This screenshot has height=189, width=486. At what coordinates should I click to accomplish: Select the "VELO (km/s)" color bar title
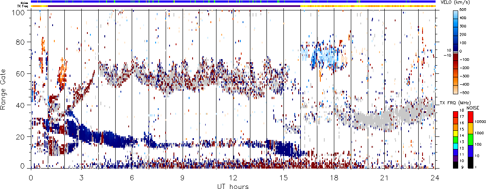point(455,3)
